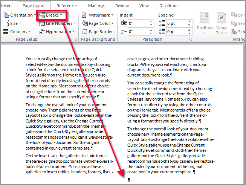Open the Orientation dropdown arrow
Image resolution: width=246 pixels, height=185 pixels.
(x=35, y=15)
